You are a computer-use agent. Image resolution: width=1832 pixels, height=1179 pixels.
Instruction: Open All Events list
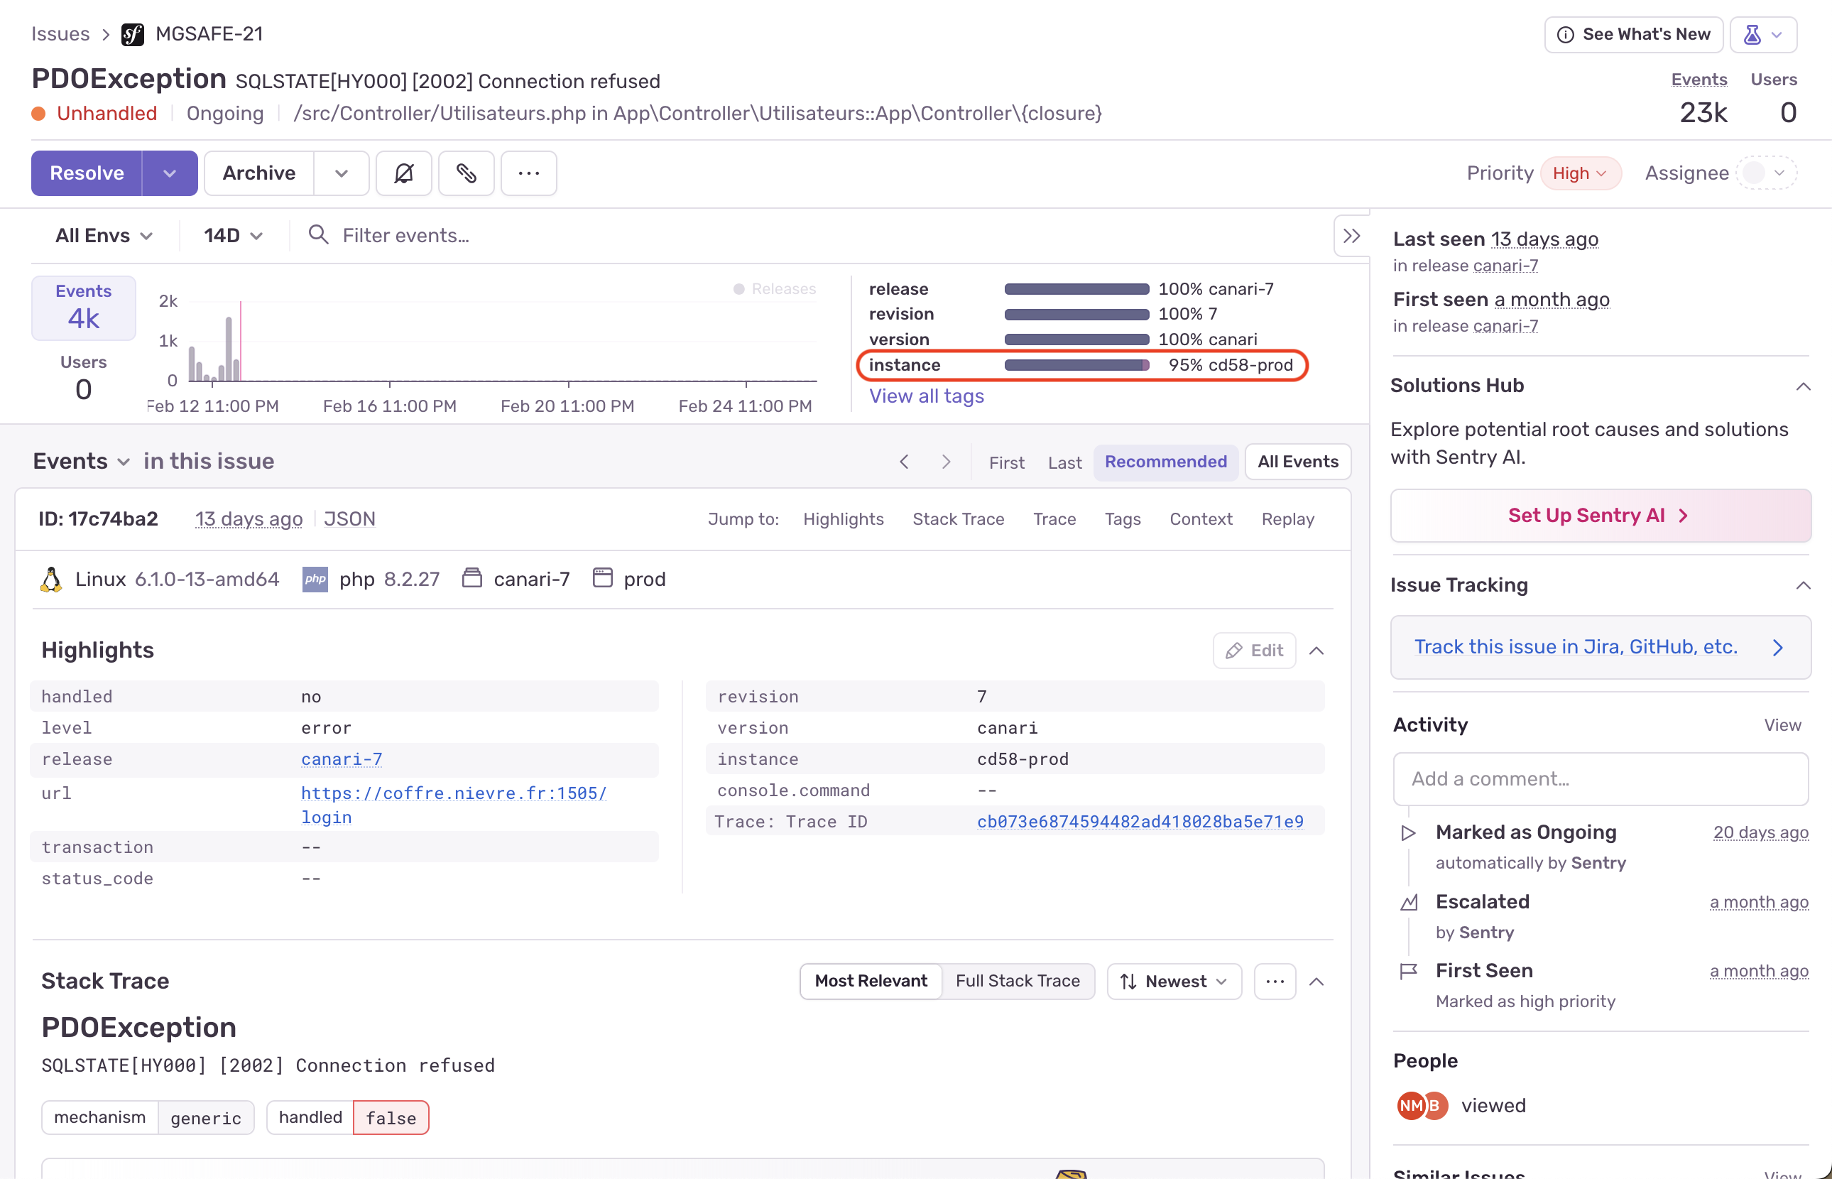coord(1298,462)
